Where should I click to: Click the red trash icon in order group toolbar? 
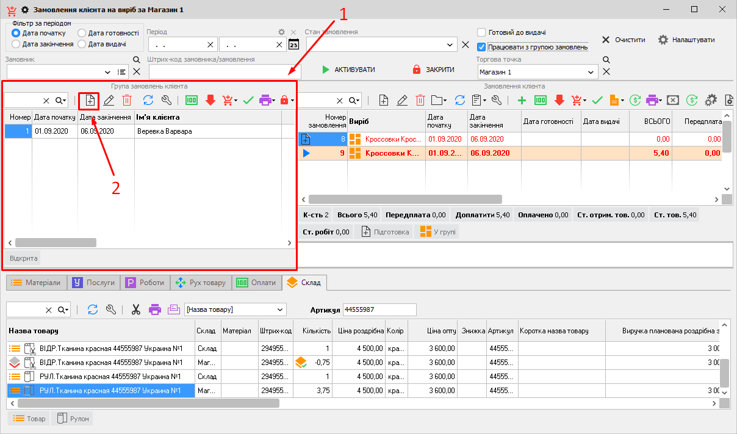tap(126, 100)
